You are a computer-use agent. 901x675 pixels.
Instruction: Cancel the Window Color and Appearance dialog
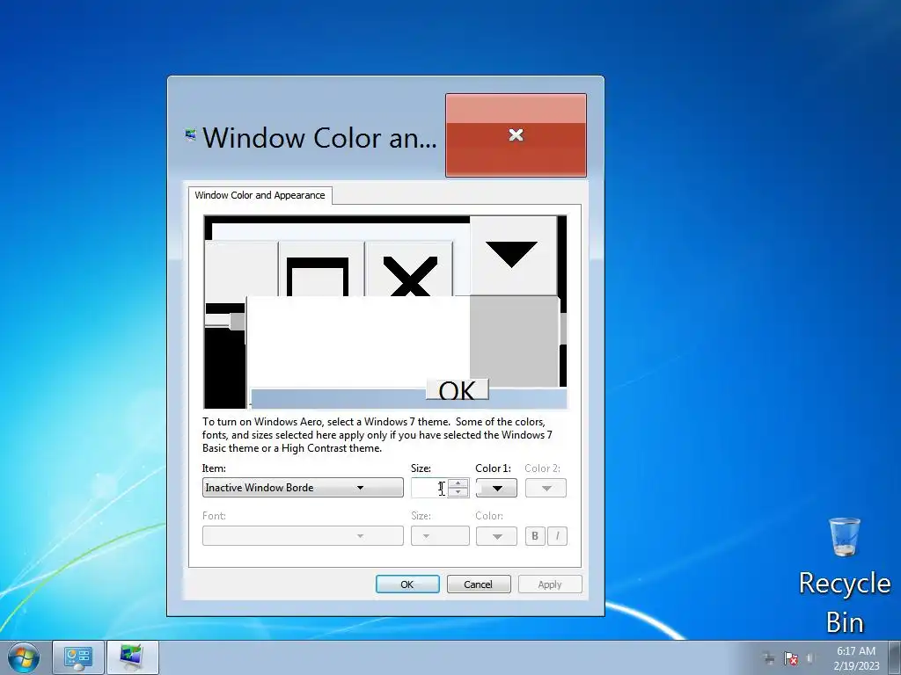pos(479,584)
